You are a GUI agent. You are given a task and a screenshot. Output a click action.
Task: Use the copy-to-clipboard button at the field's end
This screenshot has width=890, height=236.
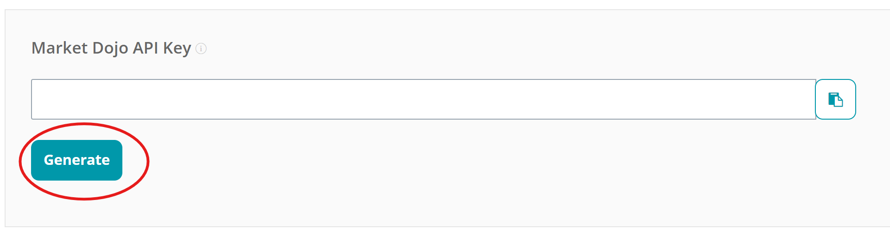pos(835,99)
